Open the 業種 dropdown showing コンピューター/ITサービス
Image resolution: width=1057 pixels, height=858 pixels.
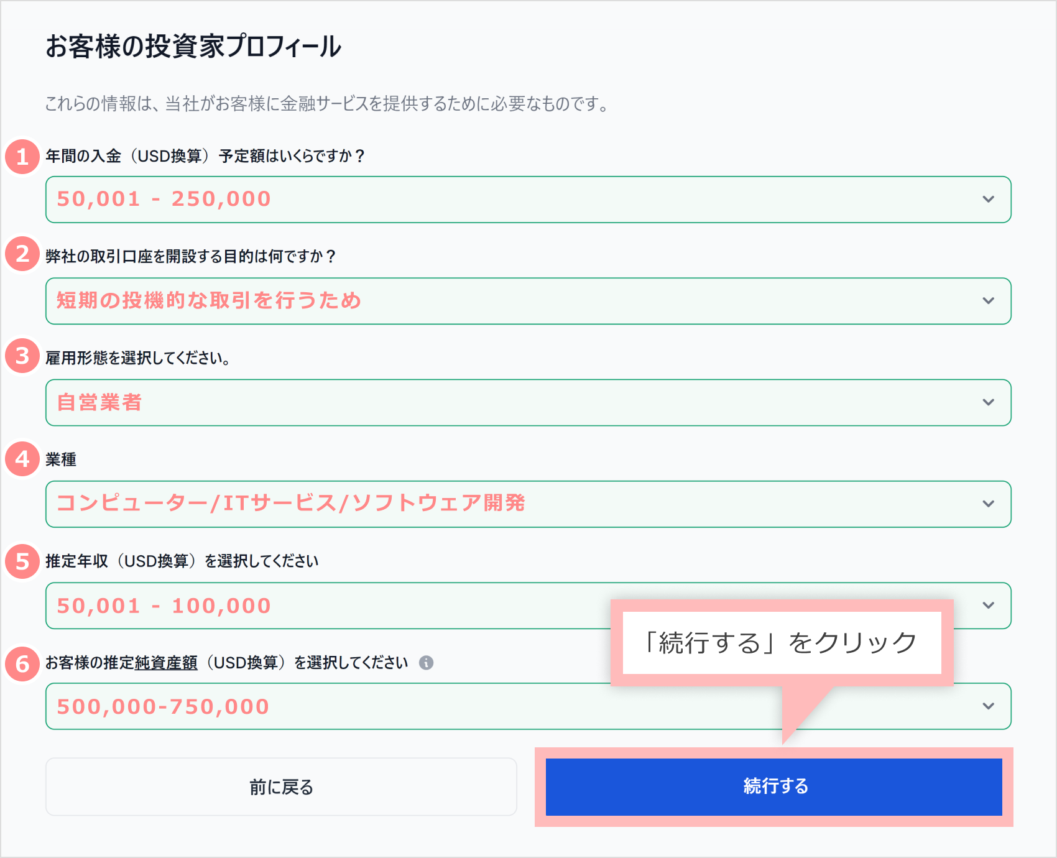(x=527, y=504)
